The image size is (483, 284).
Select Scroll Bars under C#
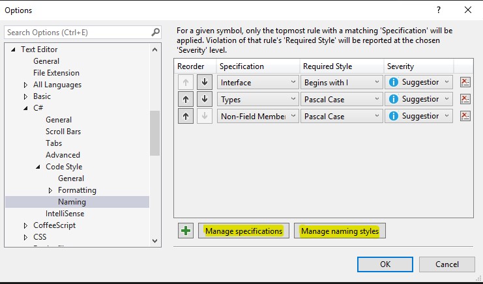[63, 132]
